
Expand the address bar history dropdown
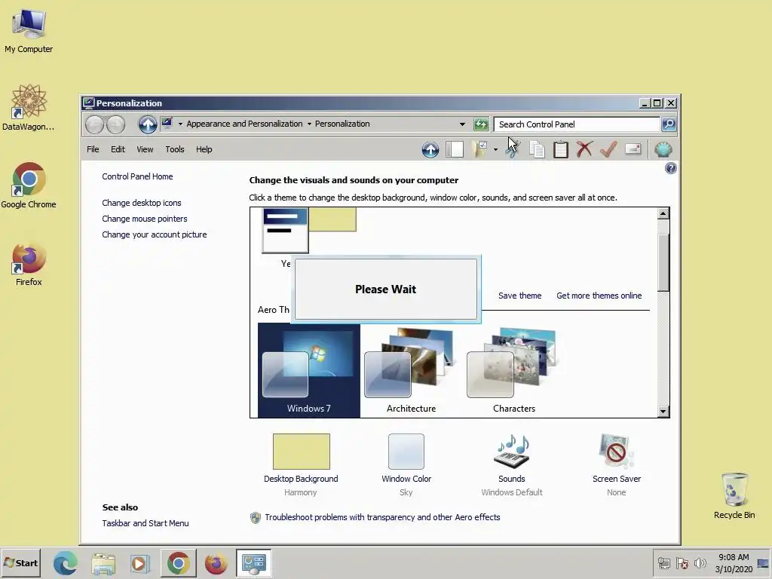(x=462, y=124)
